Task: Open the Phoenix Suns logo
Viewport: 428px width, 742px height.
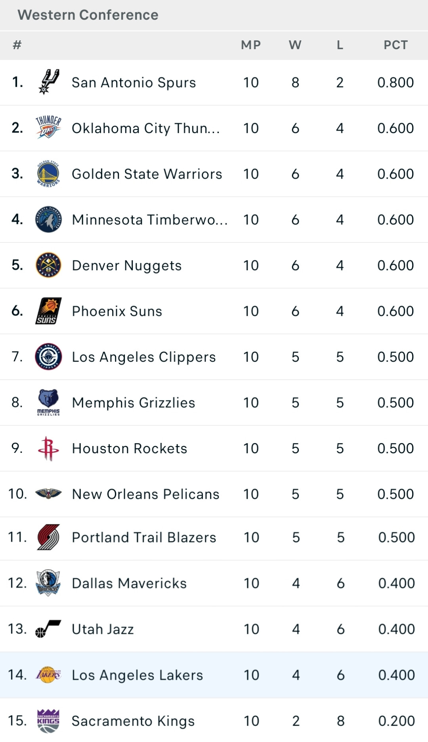Action: [x=48, y=311]
